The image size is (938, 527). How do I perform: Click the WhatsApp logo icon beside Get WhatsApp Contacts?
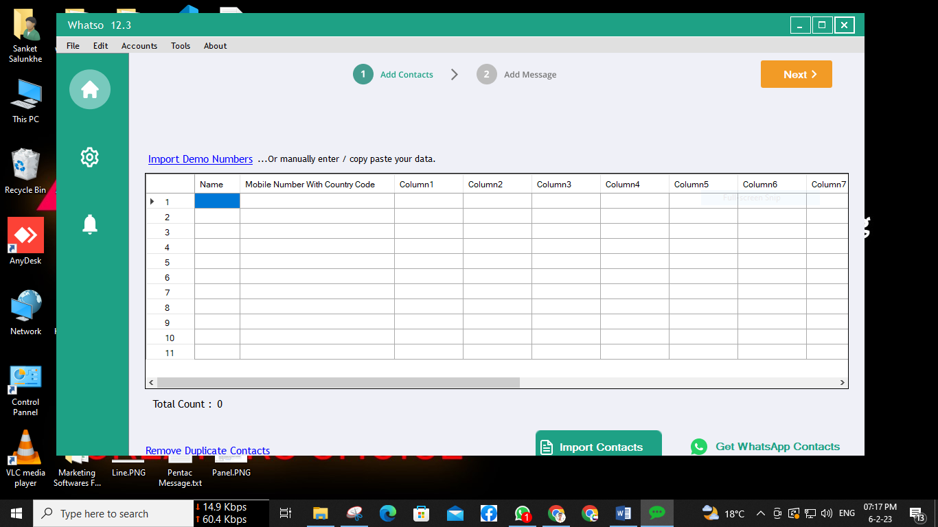click(x=698, y=447)
